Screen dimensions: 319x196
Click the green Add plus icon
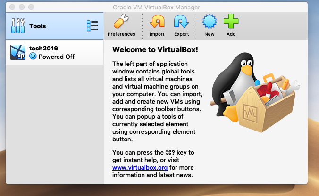(x=231, y=21)
